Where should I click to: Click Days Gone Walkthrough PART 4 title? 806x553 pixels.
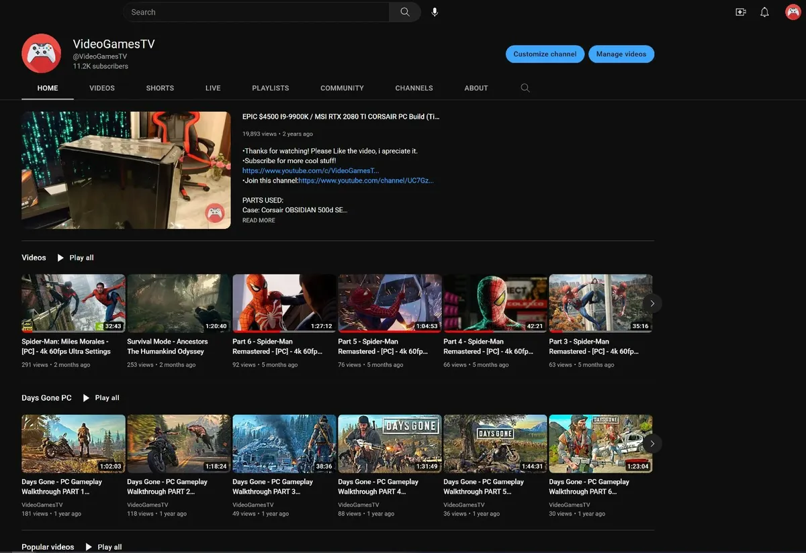tap(378, 487)
